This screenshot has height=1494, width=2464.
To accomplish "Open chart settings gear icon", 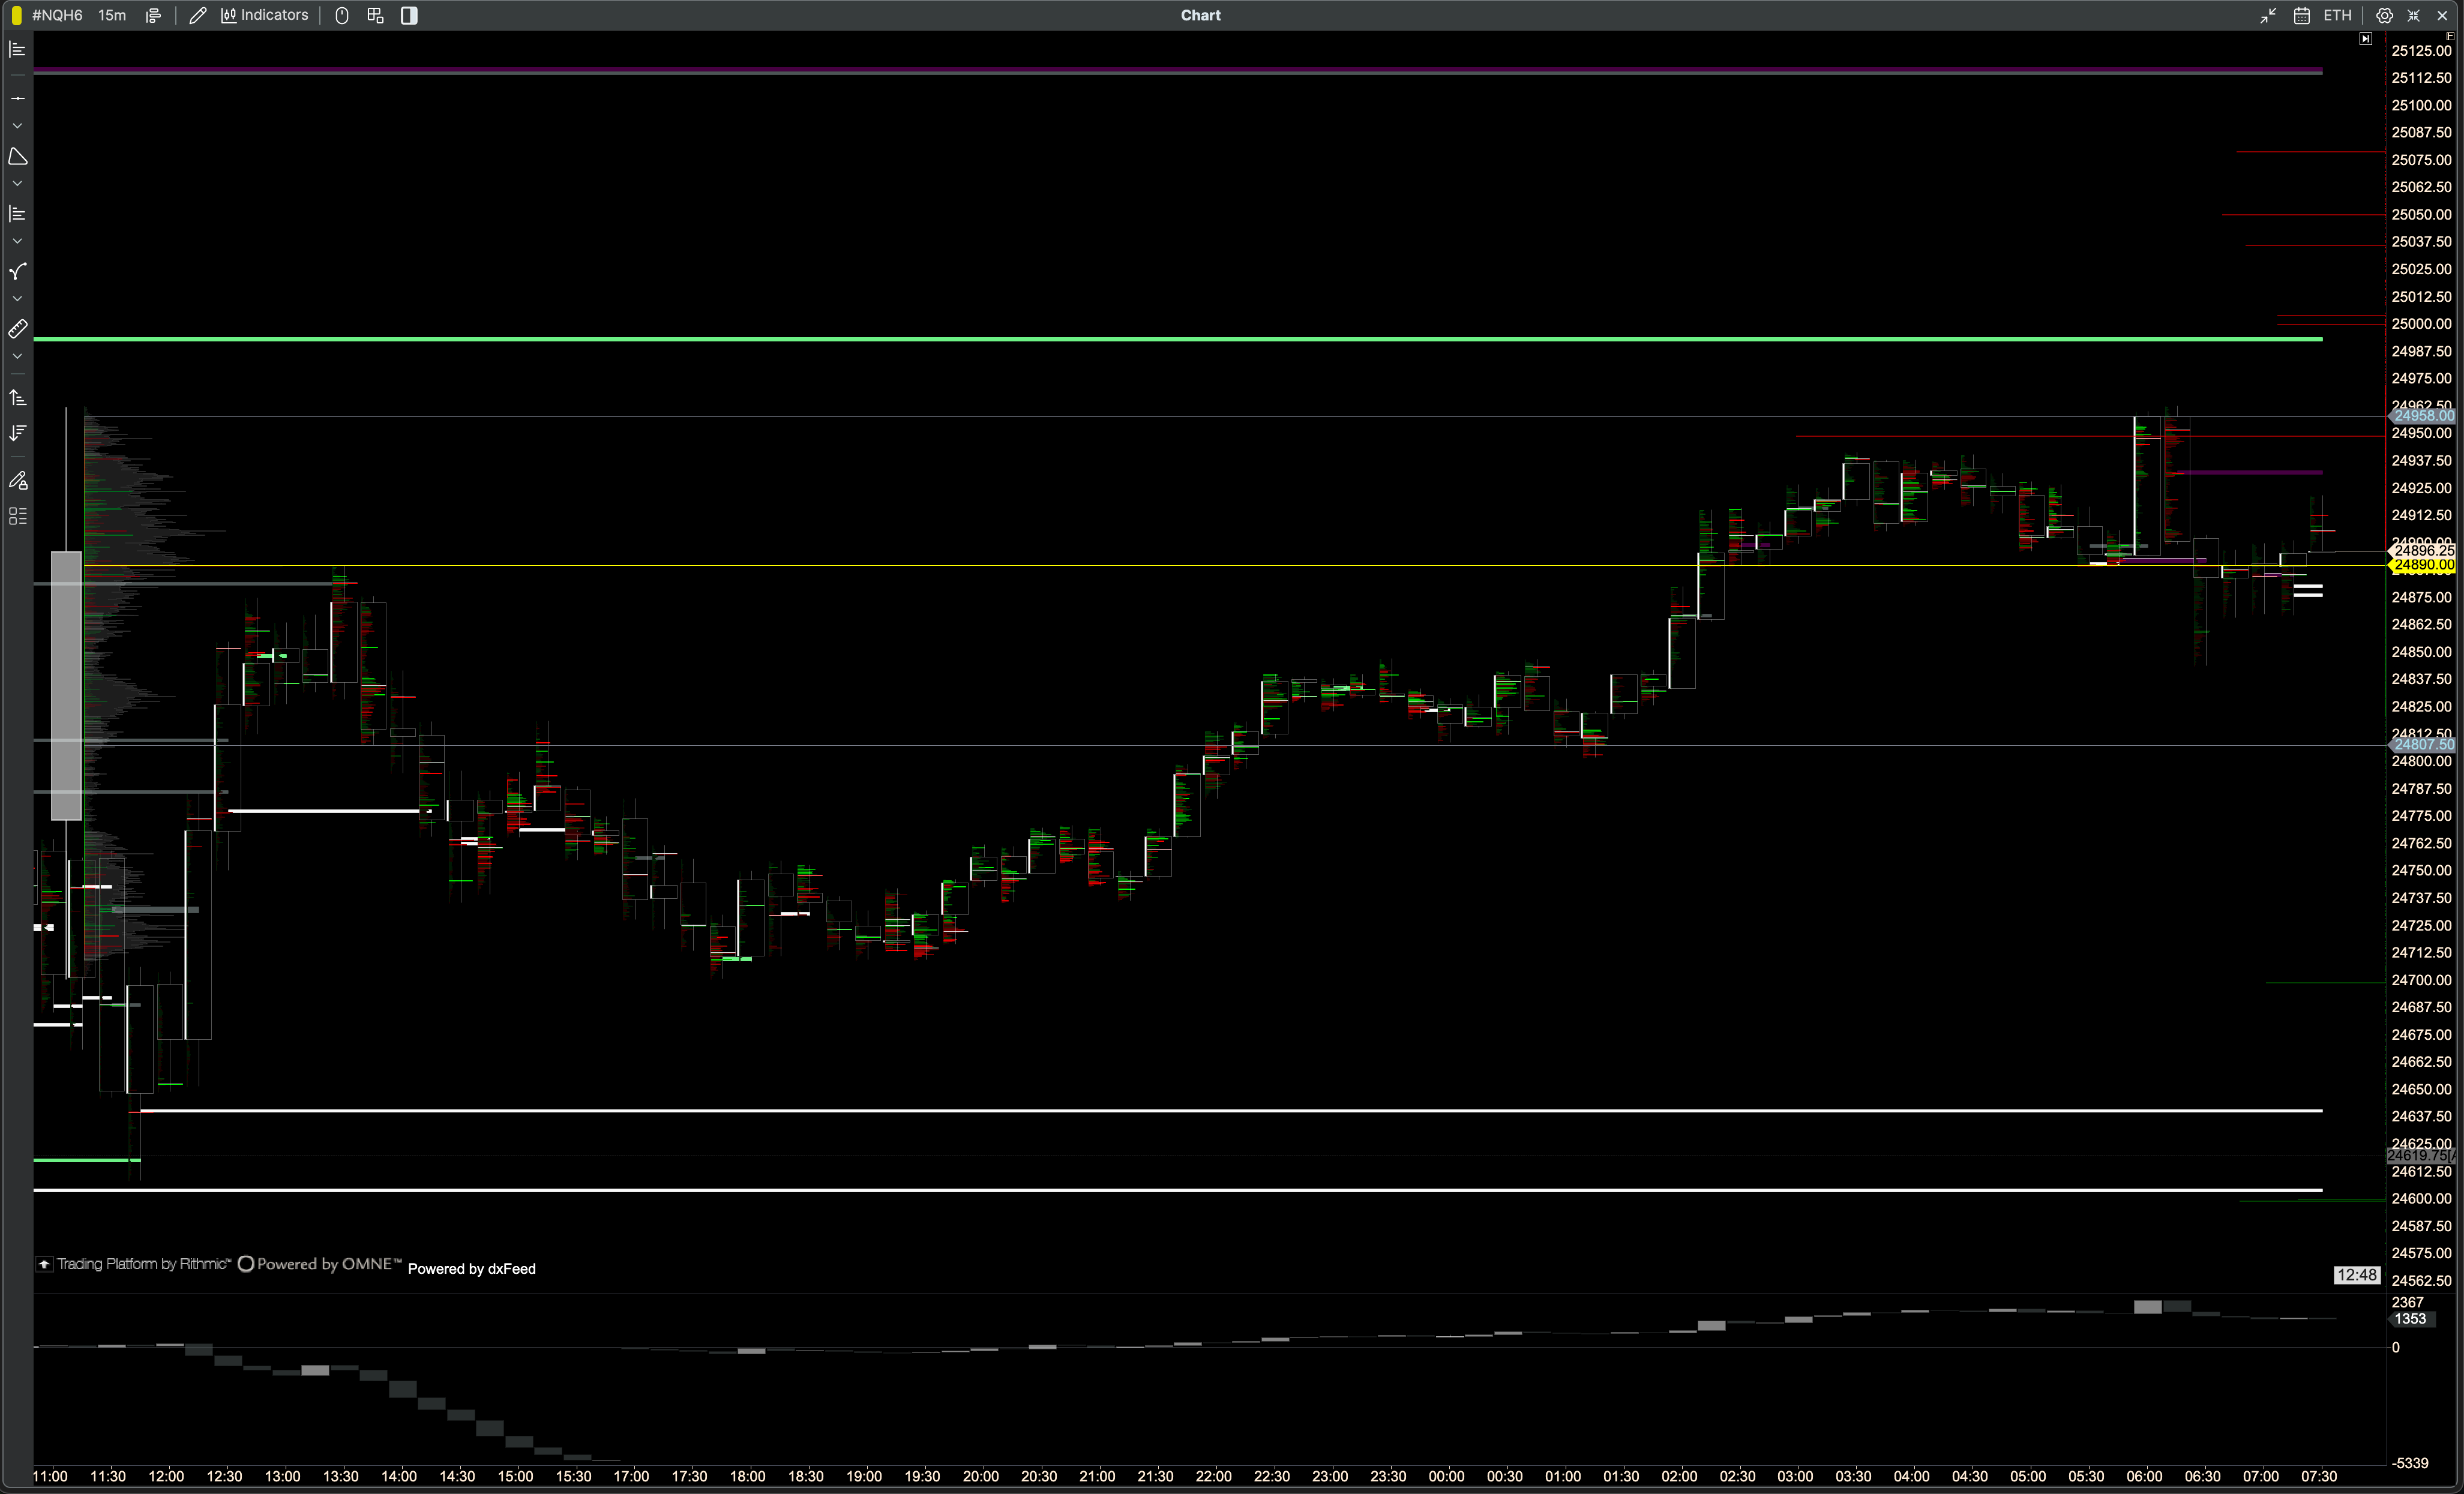I will click(2384, 15).
